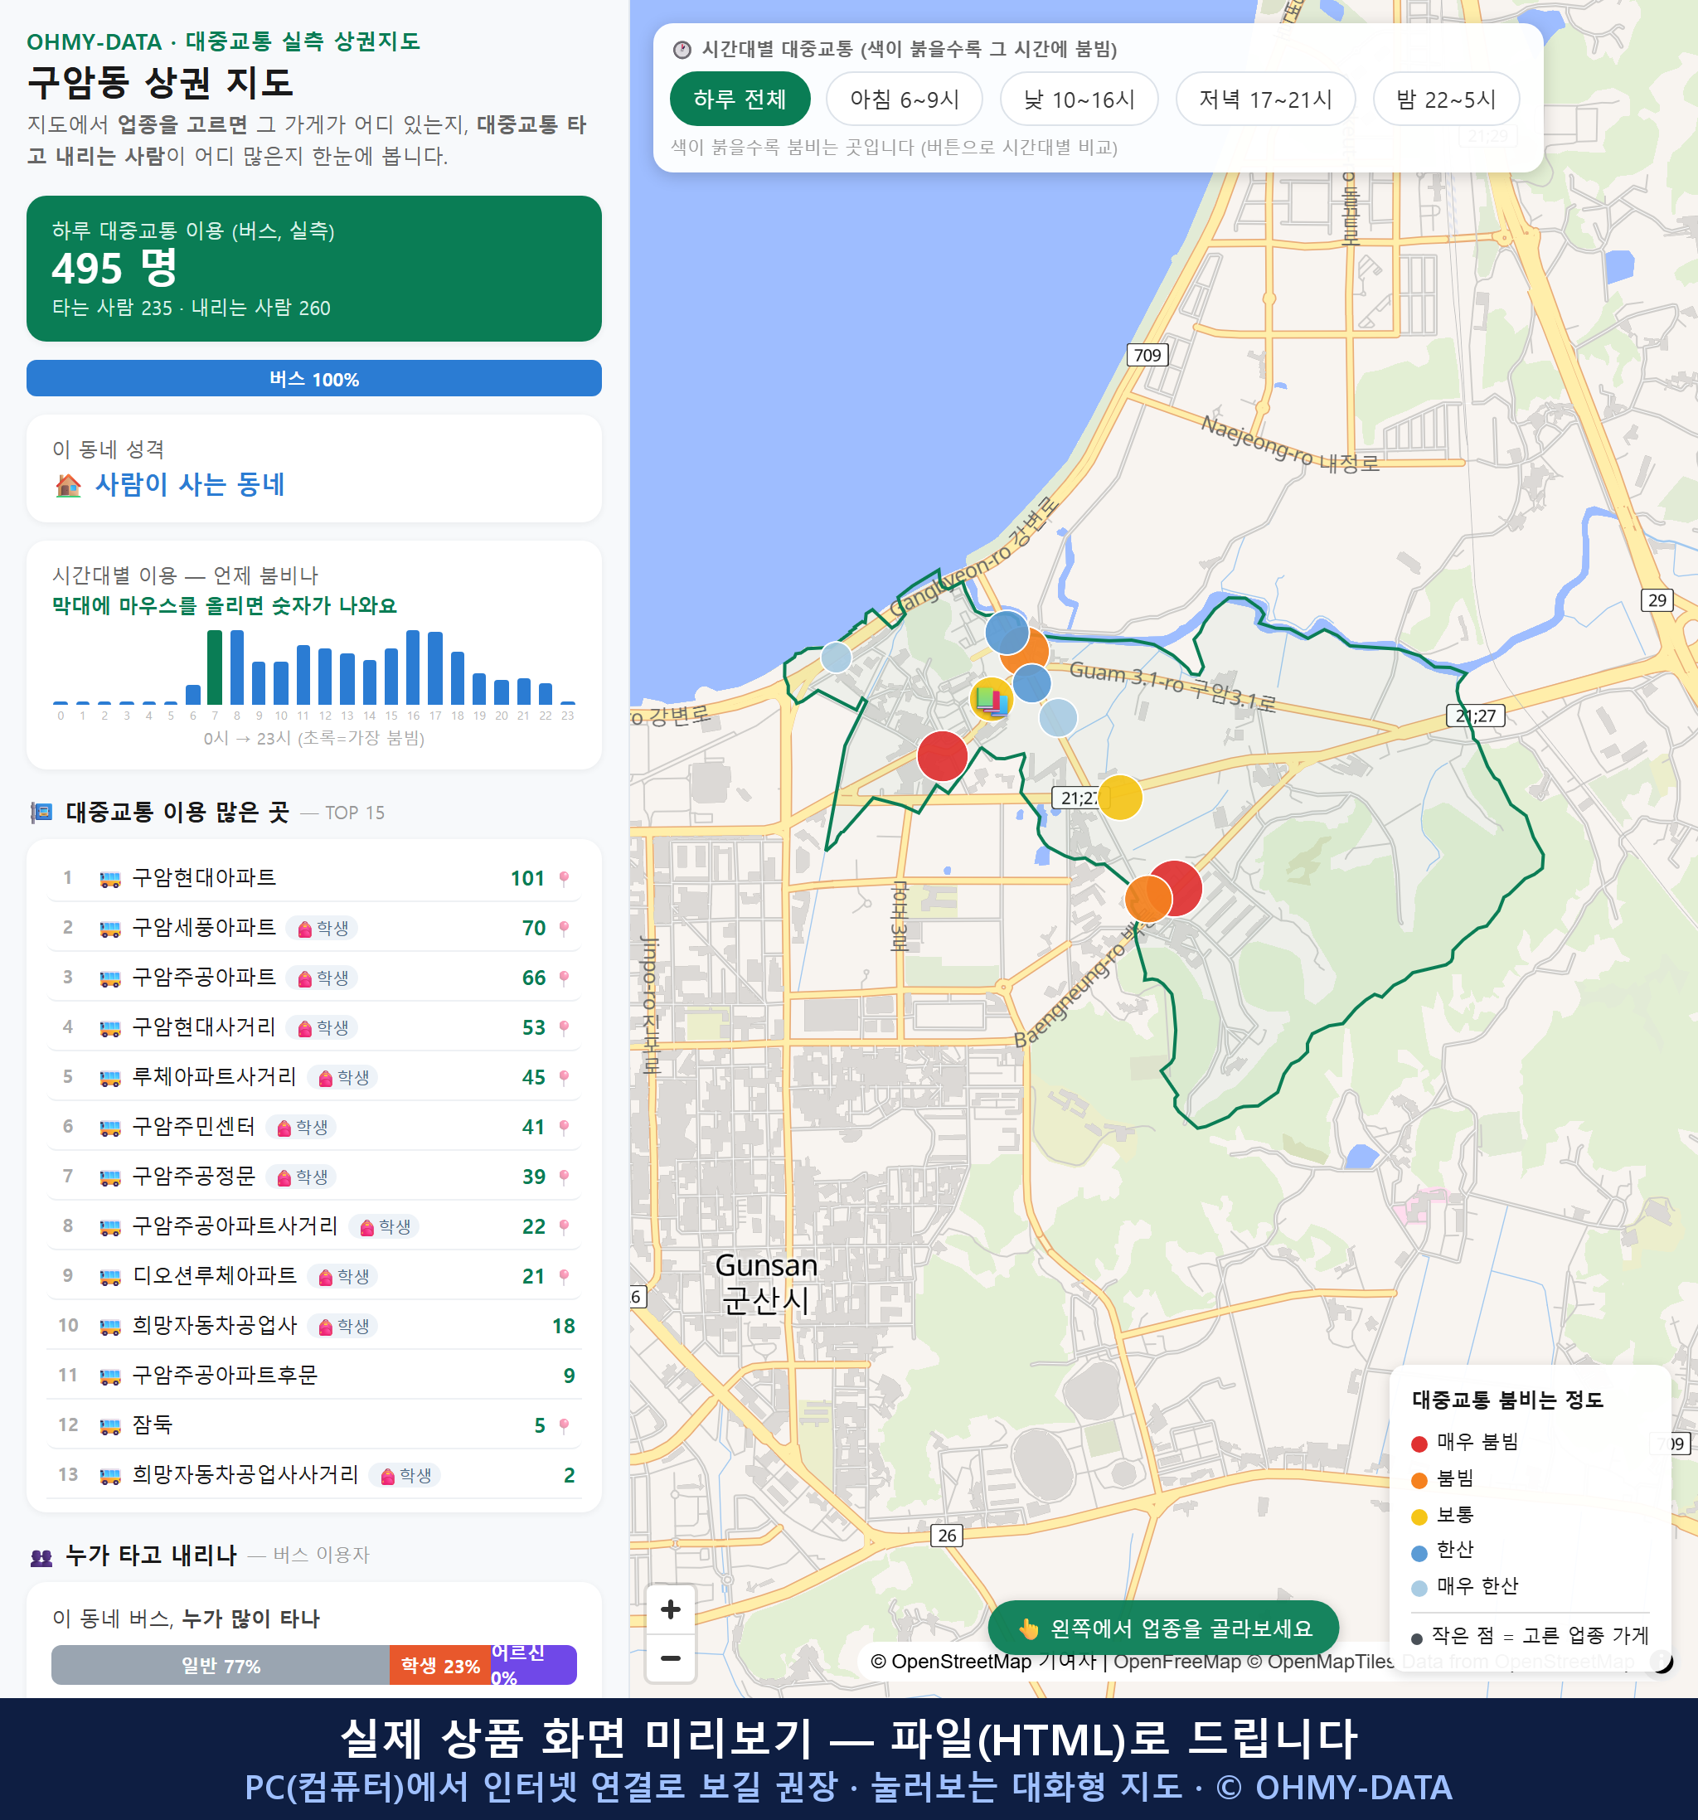The height and width of the screenshot is (1820, 1698).
Task: Click the 16시 bar in hourly chart
Action: click(x=413, y=667)
